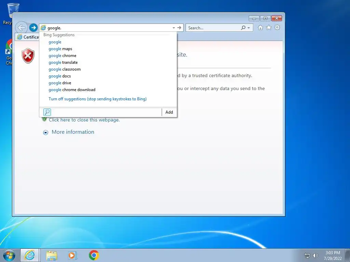
Task: Click the Internet Explorer back arrow button
Action: tap(22, 28)
